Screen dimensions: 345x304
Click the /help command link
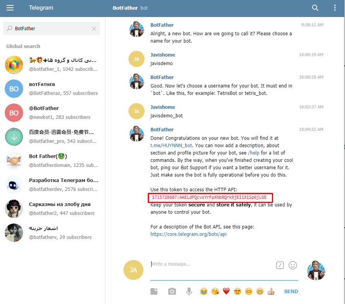click(x=253, y=153)
